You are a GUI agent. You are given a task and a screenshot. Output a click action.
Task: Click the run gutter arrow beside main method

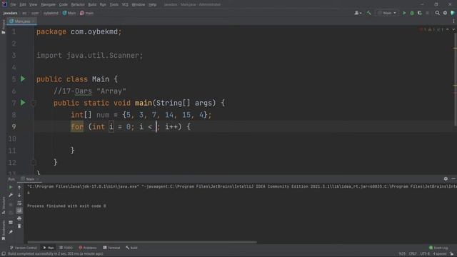(x=23, y=103)
